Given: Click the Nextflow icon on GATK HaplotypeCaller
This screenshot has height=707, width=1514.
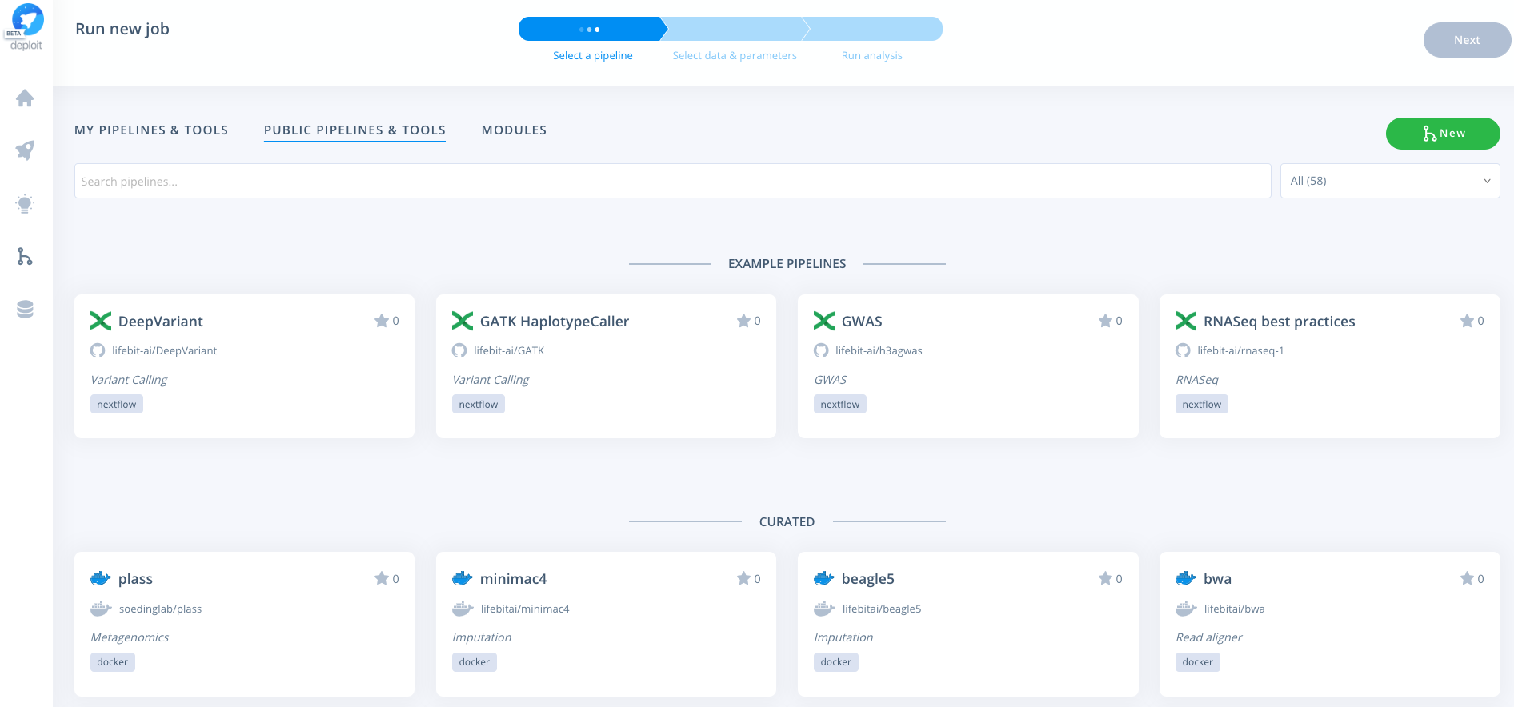Looking at the screenshot, I should (x=463, y=321).
